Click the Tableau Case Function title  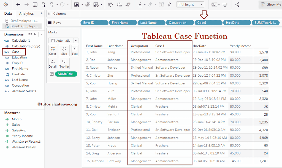(x=184, y=36)
